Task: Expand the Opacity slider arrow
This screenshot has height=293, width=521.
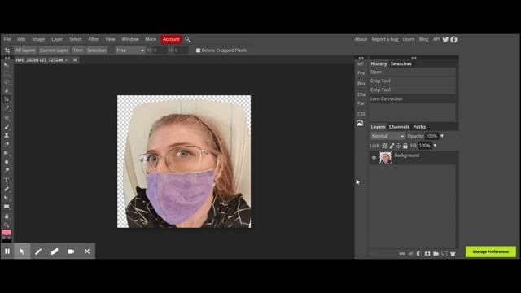Action: click(x=442, y=136)
